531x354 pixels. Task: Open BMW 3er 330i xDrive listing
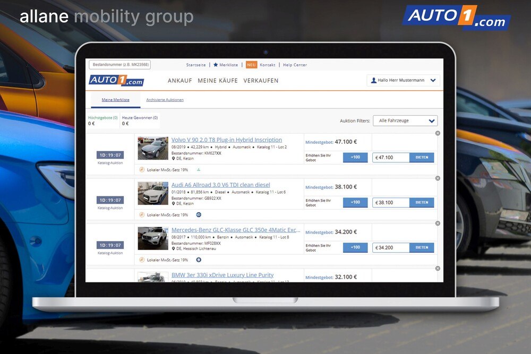point(222,275)
